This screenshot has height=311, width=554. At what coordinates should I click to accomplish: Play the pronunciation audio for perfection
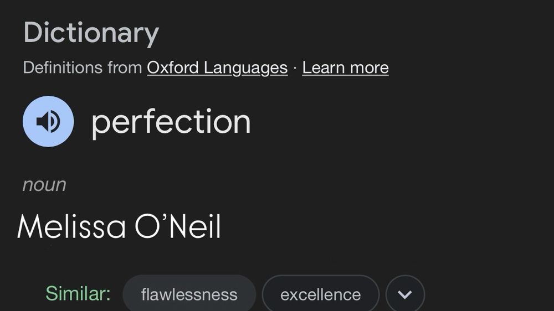pos(48,121)
